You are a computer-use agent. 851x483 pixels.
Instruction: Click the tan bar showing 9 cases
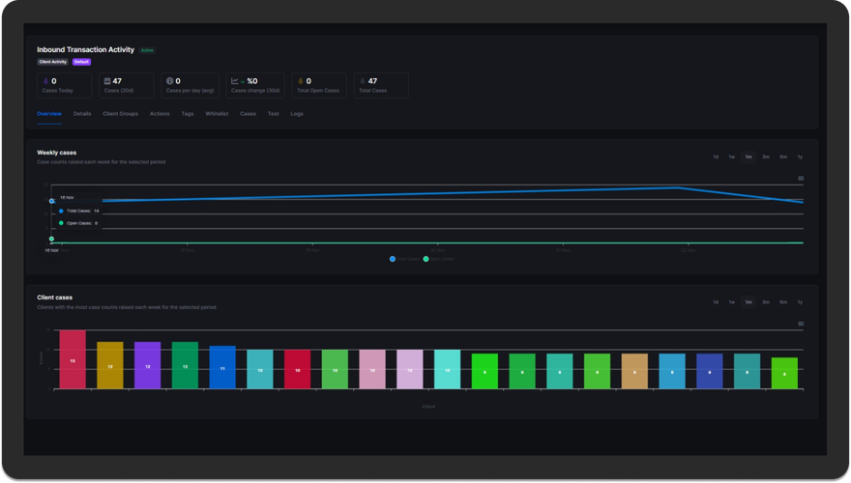coord(634,371)
